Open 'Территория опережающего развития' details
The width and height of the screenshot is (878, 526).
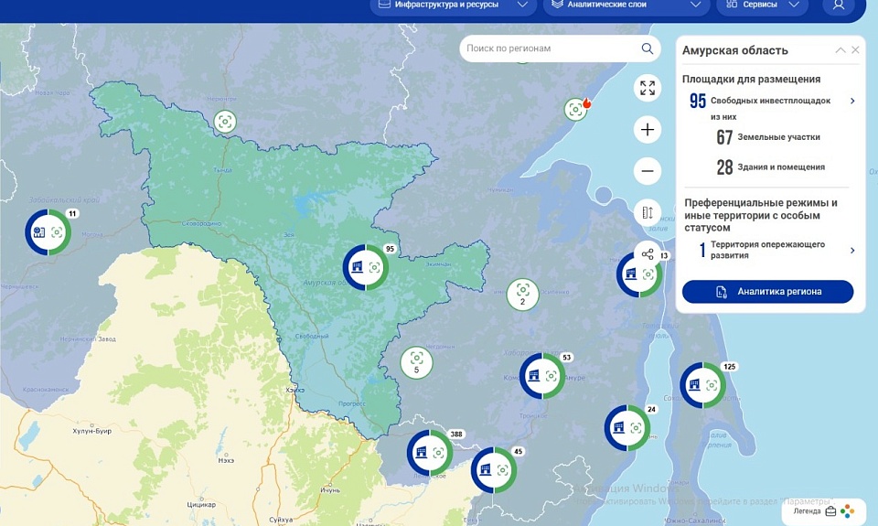[x=852, y=251]
